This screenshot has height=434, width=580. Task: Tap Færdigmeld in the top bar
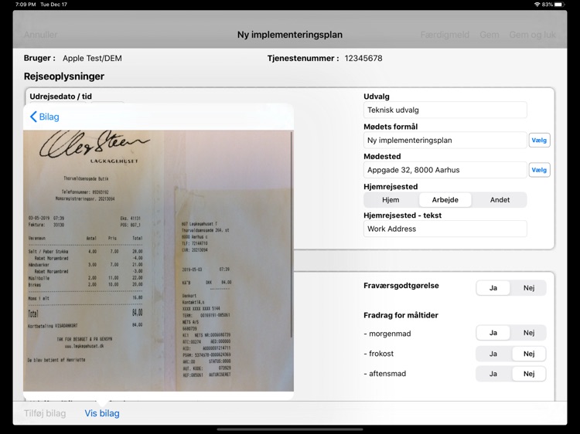(445, 35)
